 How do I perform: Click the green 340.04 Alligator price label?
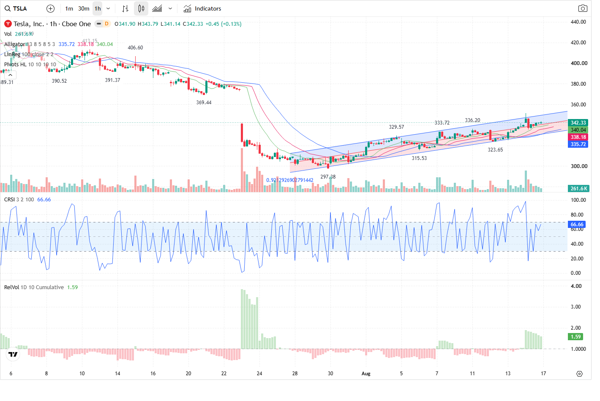[x=578, y=130]
